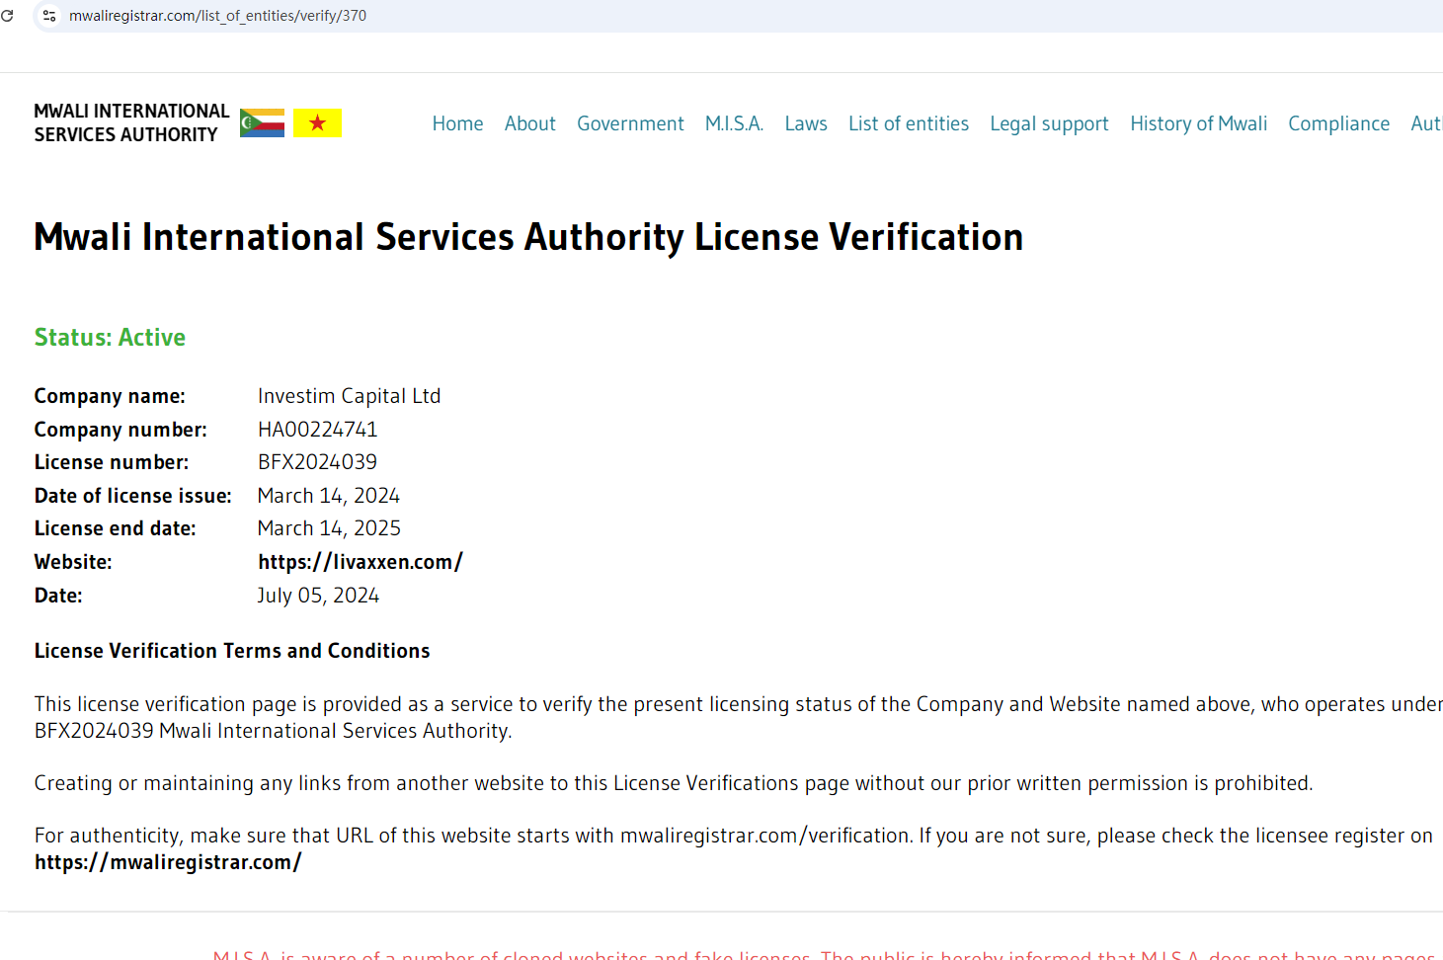Go to the Home nav item
This screenshot has height=960, width=1443.
tap(457, 123)
